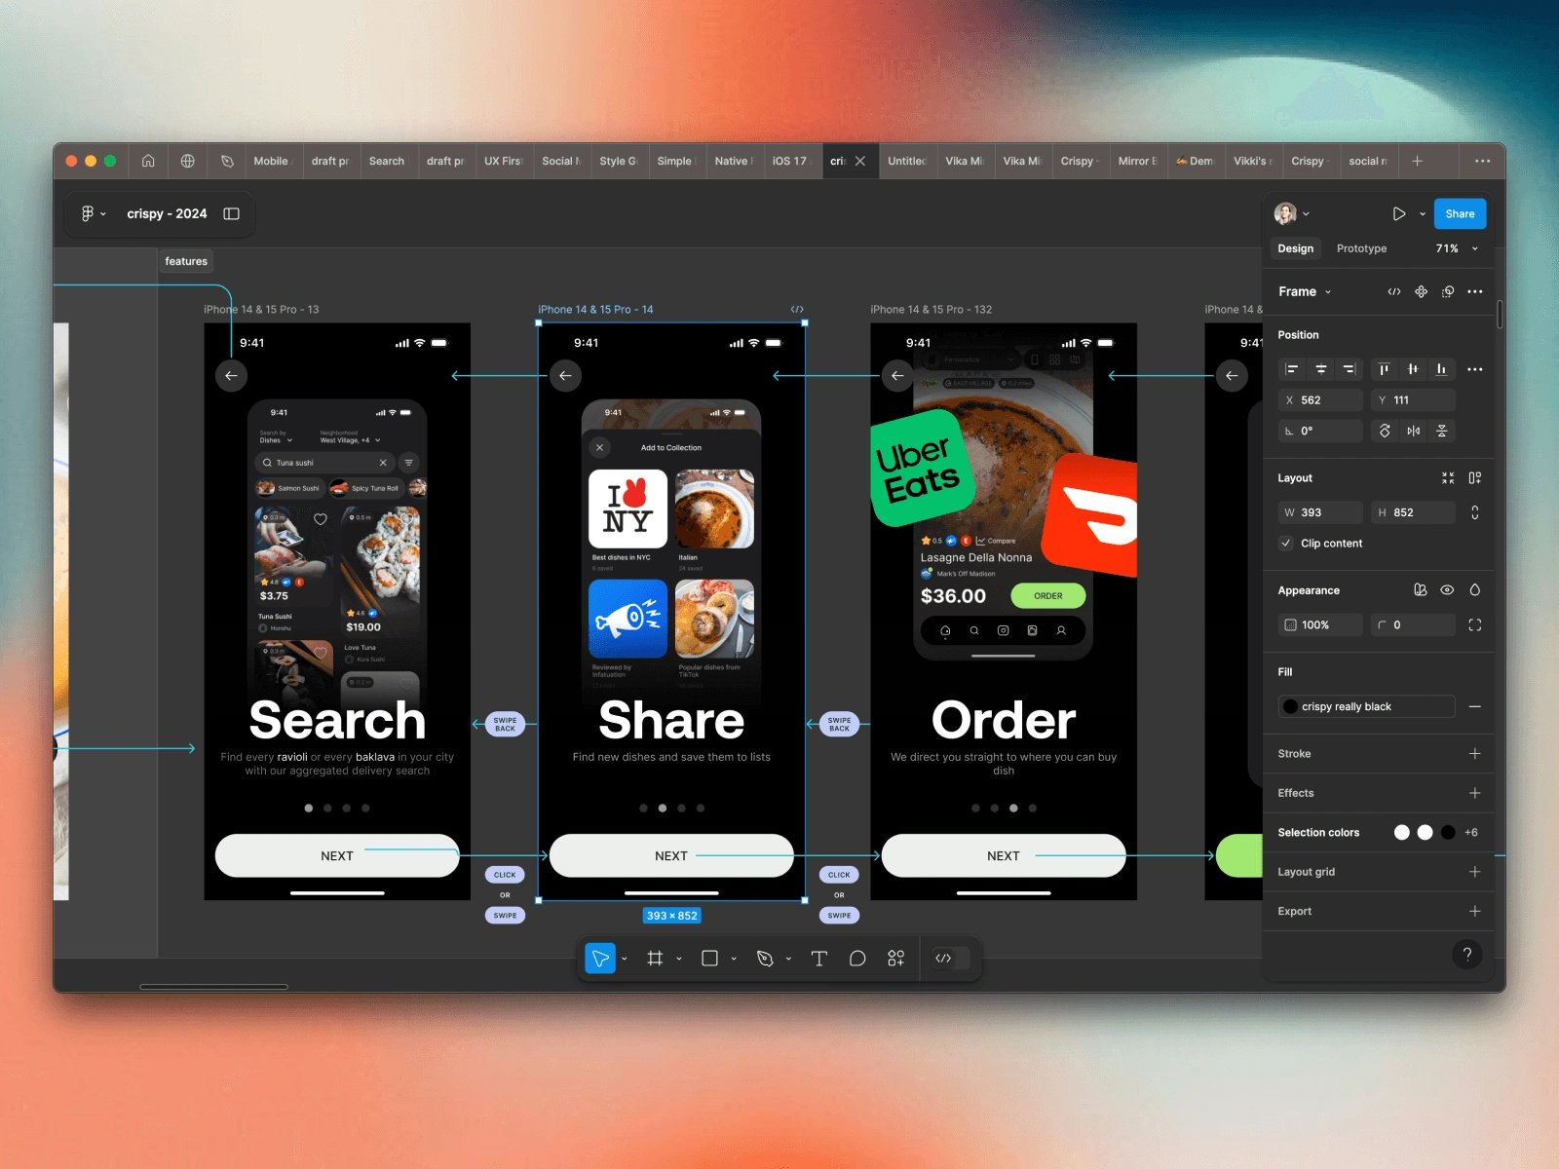Open the present options chevron beside play
Viewport: 1559px width, 1169px height.
1423,214
